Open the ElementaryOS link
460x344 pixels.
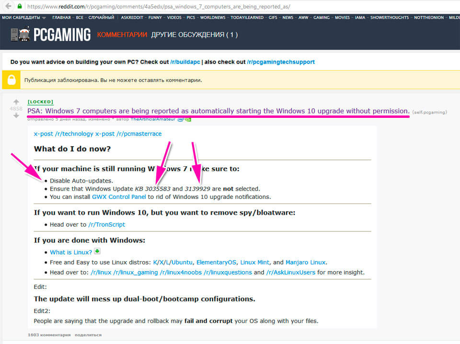(216, 262)
